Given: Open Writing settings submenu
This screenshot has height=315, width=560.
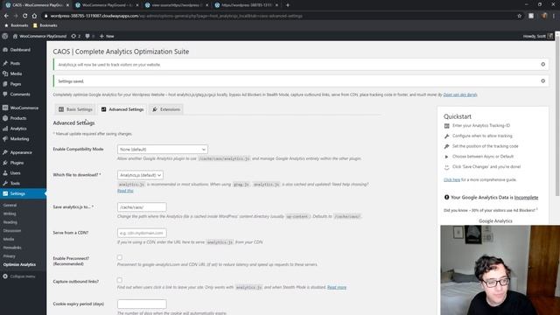Looking at the screenshot, I should pos(10,213).
